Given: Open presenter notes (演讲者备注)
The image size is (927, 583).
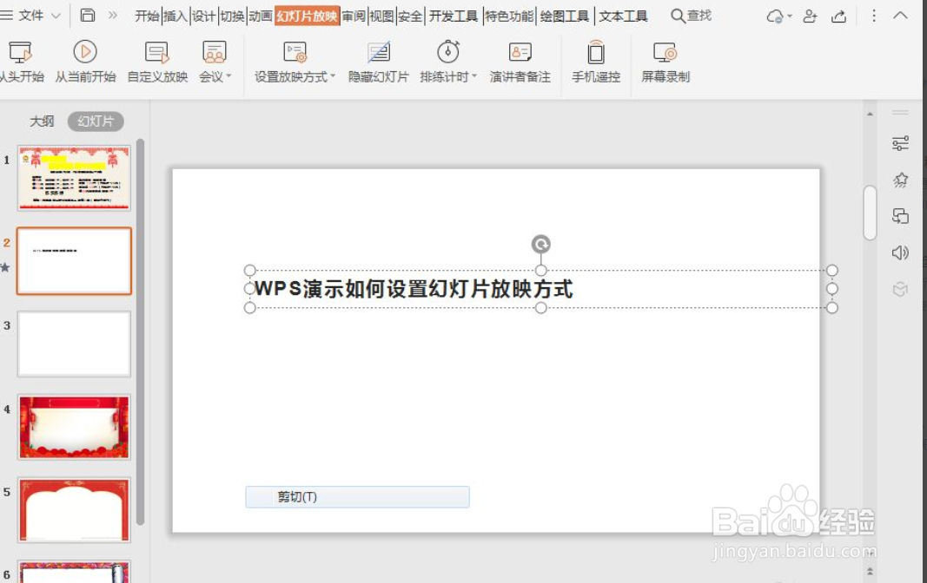Looking at the screenshot, I should click(520, 62).
